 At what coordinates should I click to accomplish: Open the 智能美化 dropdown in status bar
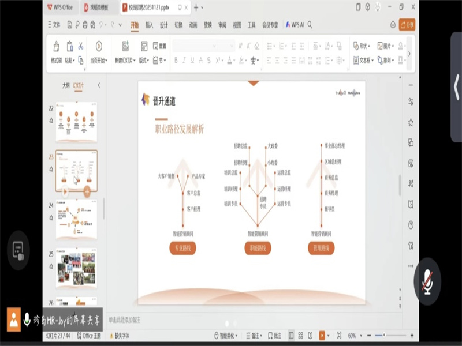tap(226, 335)
